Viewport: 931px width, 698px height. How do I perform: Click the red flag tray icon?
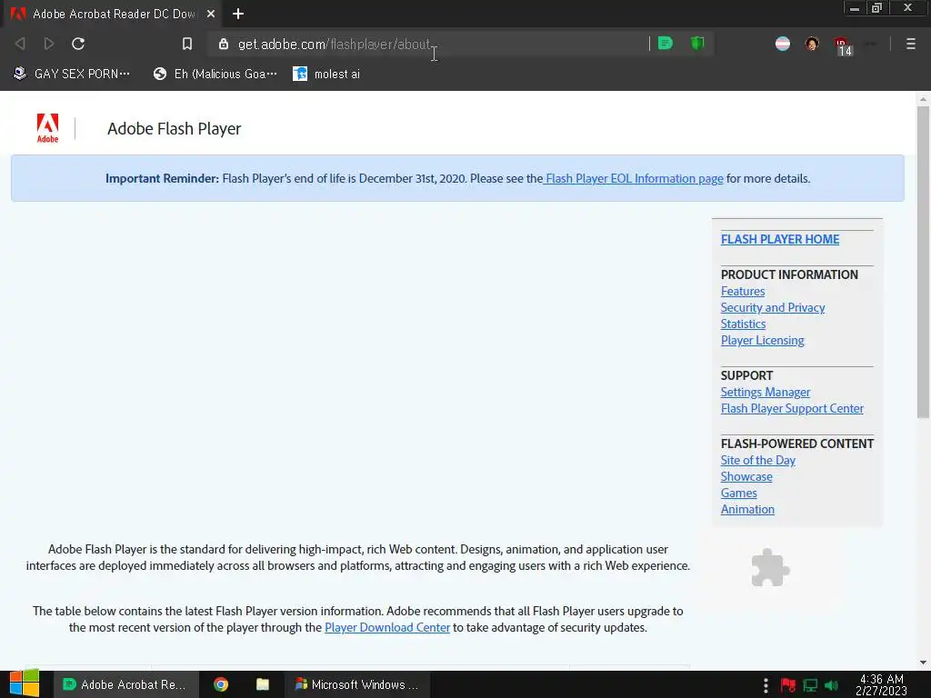click(x=788, y=685)
